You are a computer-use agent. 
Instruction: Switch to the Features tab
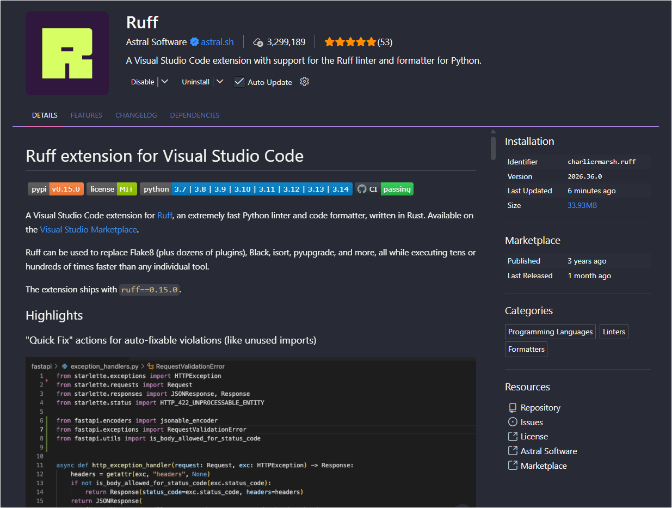[87, 115]
